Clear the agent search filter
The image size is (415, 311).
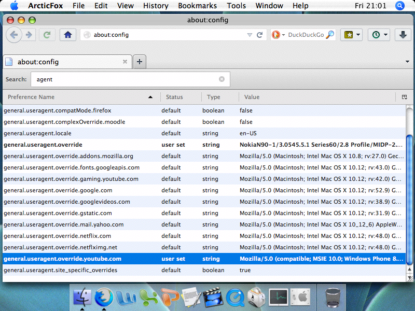tap(222, 79)
